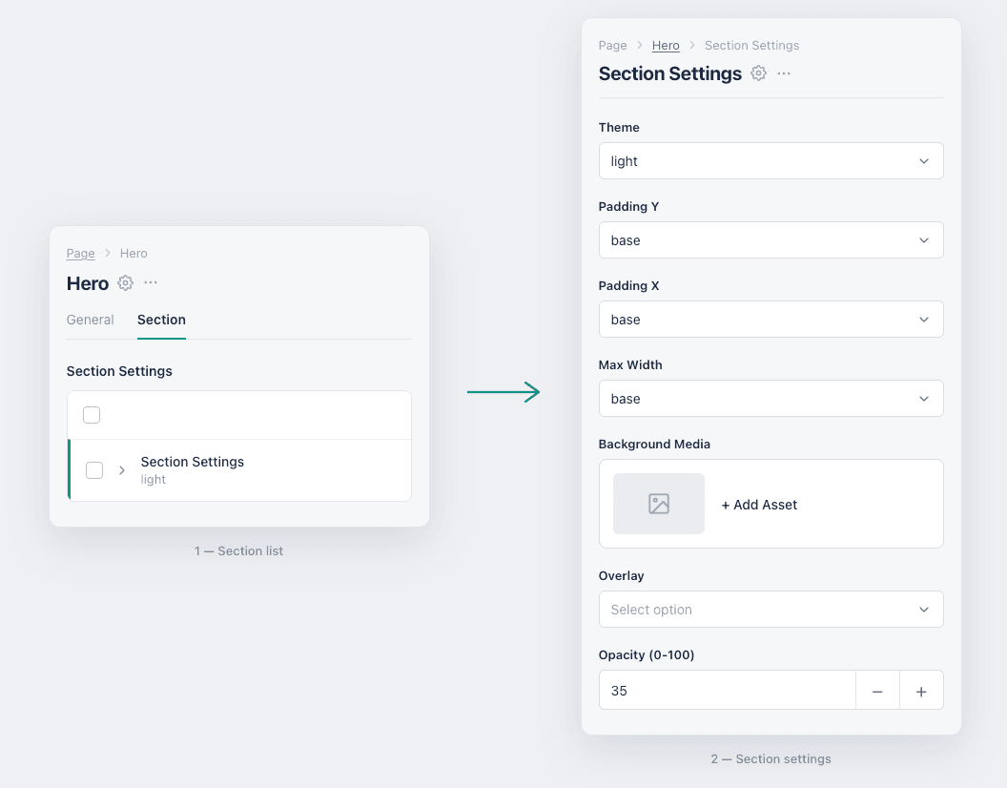Open the three-dots menu by Section Settings heading

[784, 73]
